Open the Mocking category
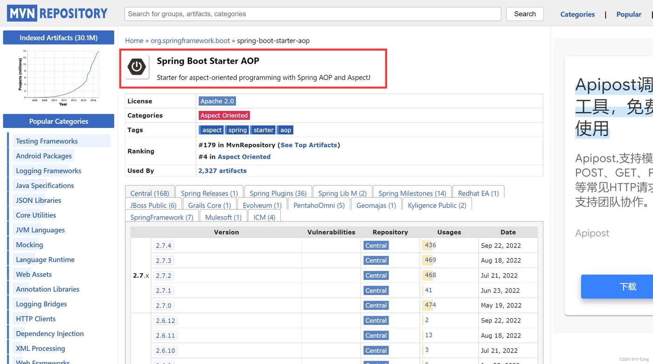This screenshot has height=364, width=653. tap(29, 245)
